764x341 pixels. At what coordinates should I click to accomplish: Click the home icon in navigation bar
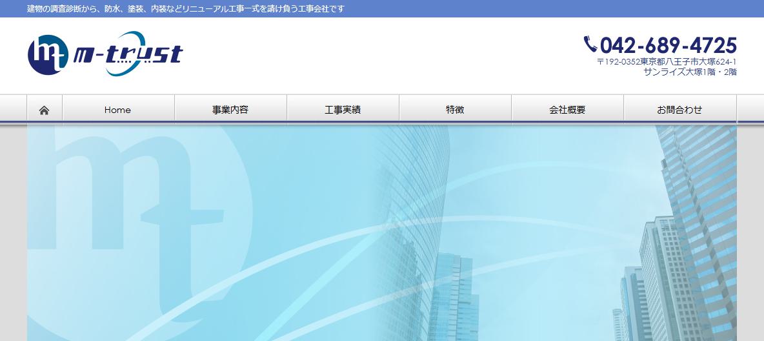point(45,110)
